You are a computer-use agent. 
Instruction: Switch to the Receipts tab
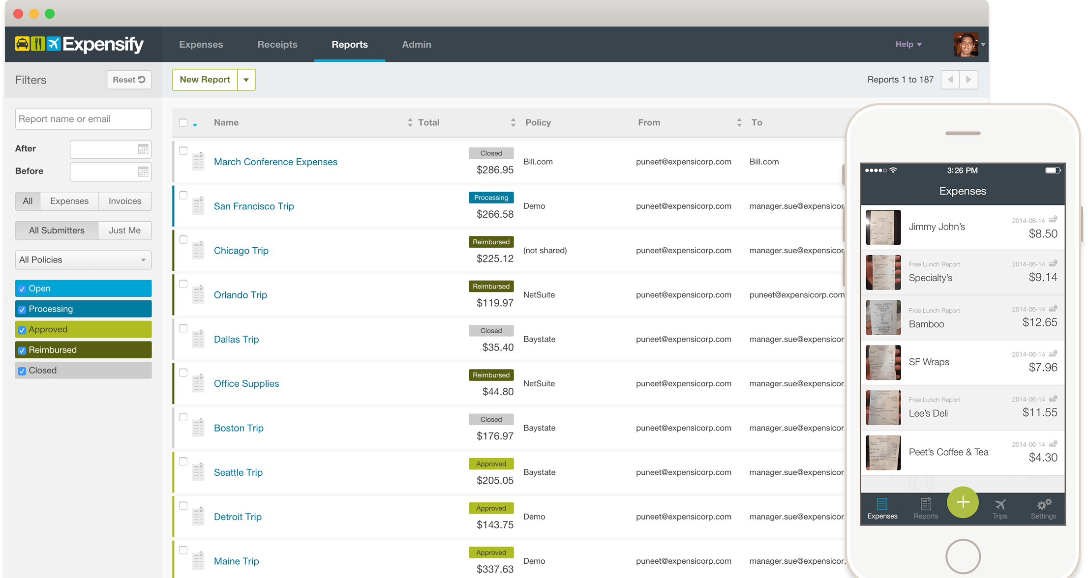(x=277, y=44)
